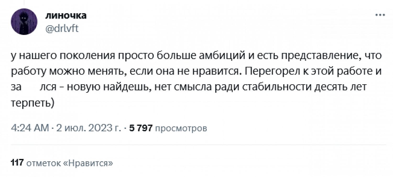Click the divider line above likes
The height and width of the screenshot is (177, 393).
coord(198,145)
